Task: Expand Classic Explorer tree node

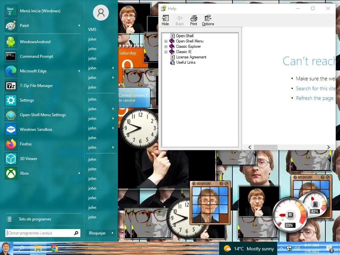Action: click(166, 46)
